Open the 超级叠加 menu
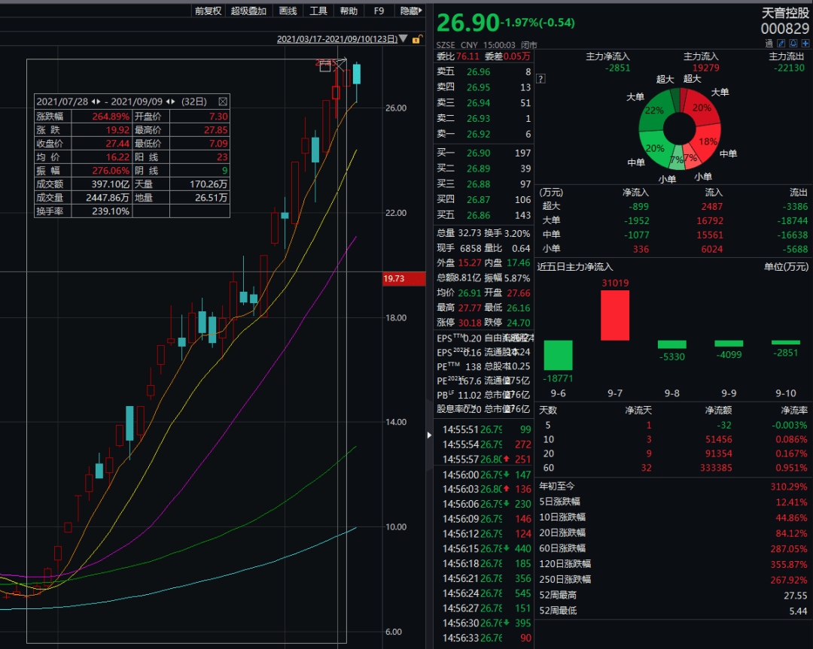The image size is (813, 649). [248, 11]
